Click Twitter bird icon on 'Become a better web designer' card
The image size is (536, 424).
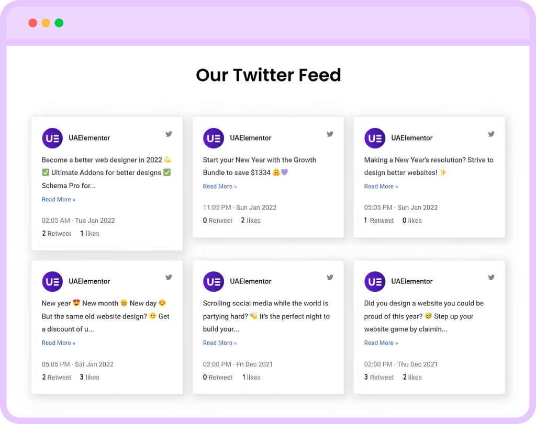tap(169, 134)
